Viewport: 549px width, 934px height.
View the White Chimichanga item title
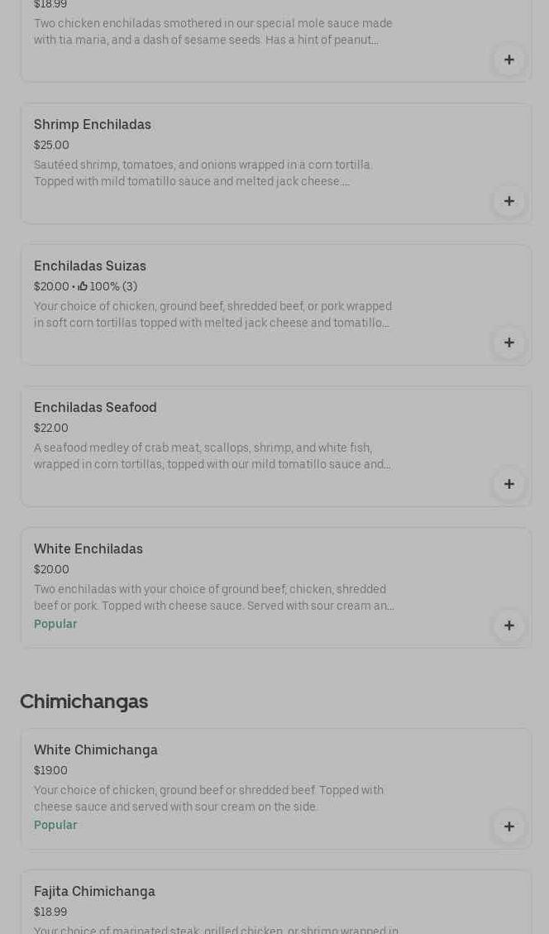pos(96,750)
